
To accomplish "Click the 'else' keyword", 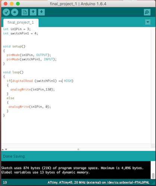I will [x=10, y=98].
